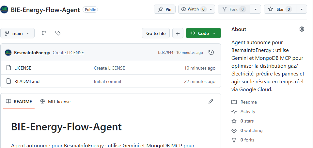
Task: Open the 0 stars link
Action: (x=247, y=121)
